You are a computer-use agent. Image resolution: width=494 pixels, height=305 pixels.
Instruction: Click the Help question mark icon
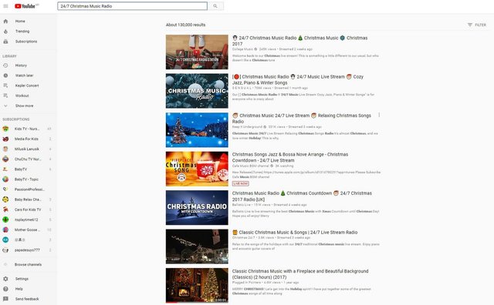click(x=5, y=289)
